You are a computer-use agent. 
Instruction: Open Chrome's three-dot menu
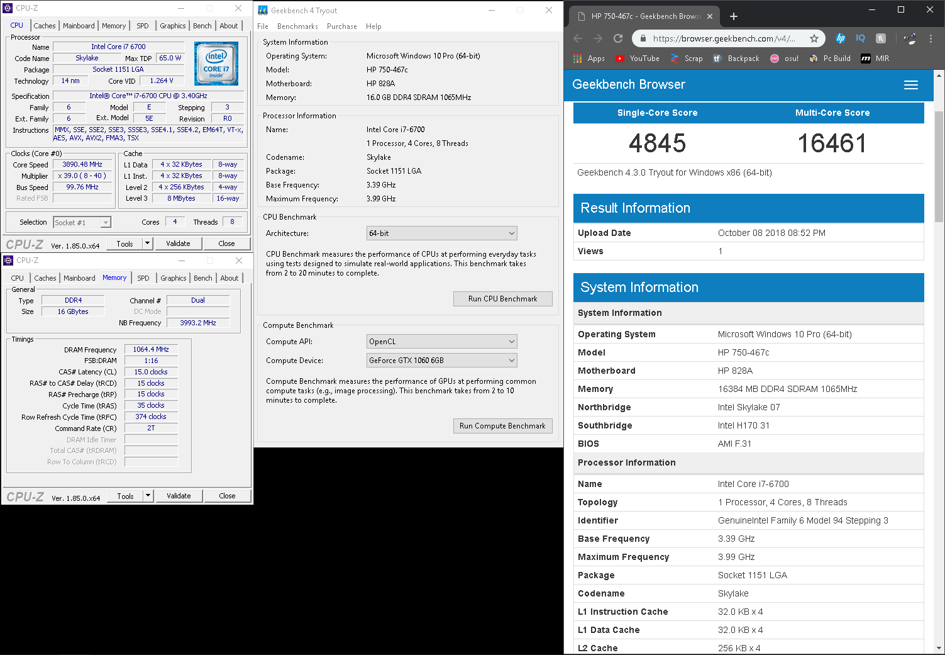931,38
